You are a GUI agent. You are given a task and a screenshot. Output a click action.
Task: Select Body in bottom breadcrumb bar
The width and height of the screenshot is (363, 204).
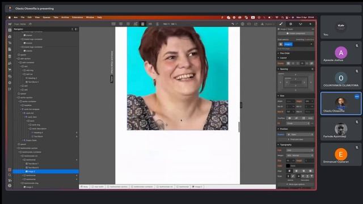tap(85, 186)
